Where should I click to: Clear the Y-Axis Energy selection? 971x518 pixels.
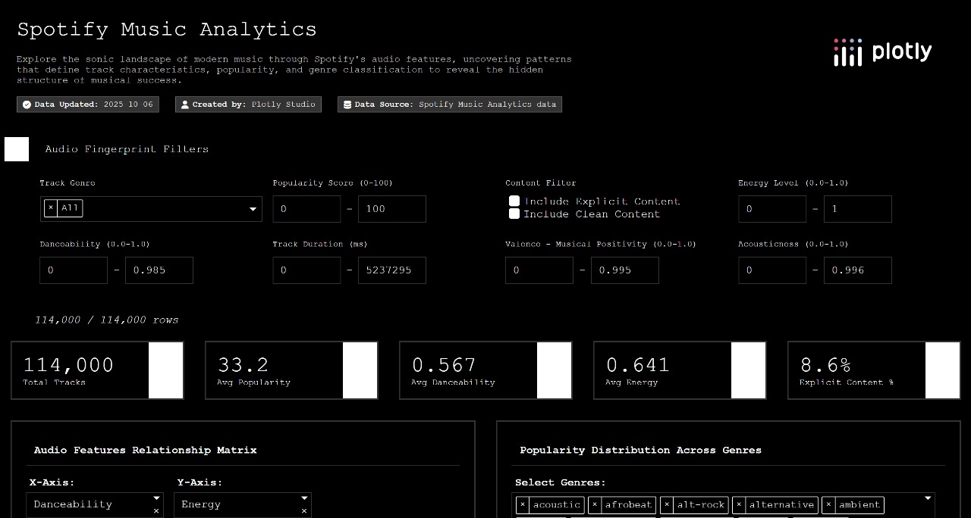click(x=304, y=511)
